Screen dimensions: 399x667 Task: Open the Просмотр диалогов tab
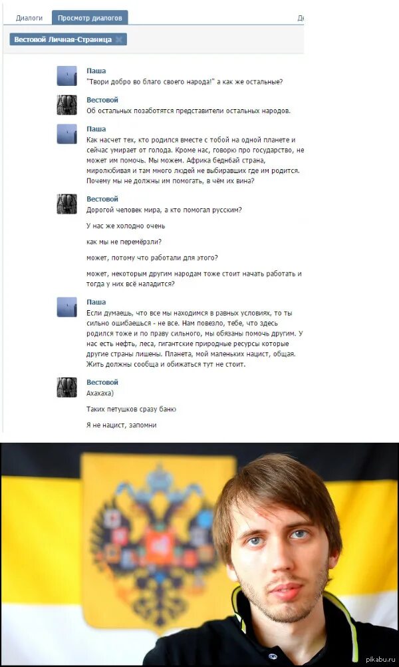click(90, 18)
